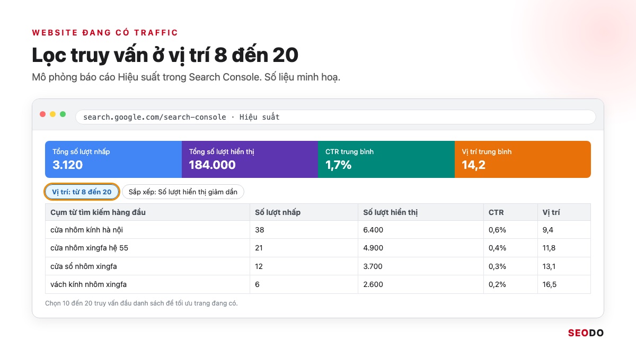
Task: Select the CTR trung bình metric card
Action: point(386,159)
